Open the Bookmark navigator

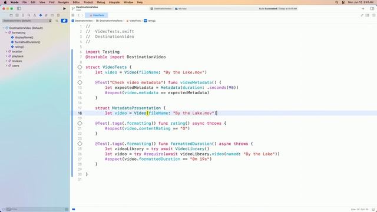23,15
